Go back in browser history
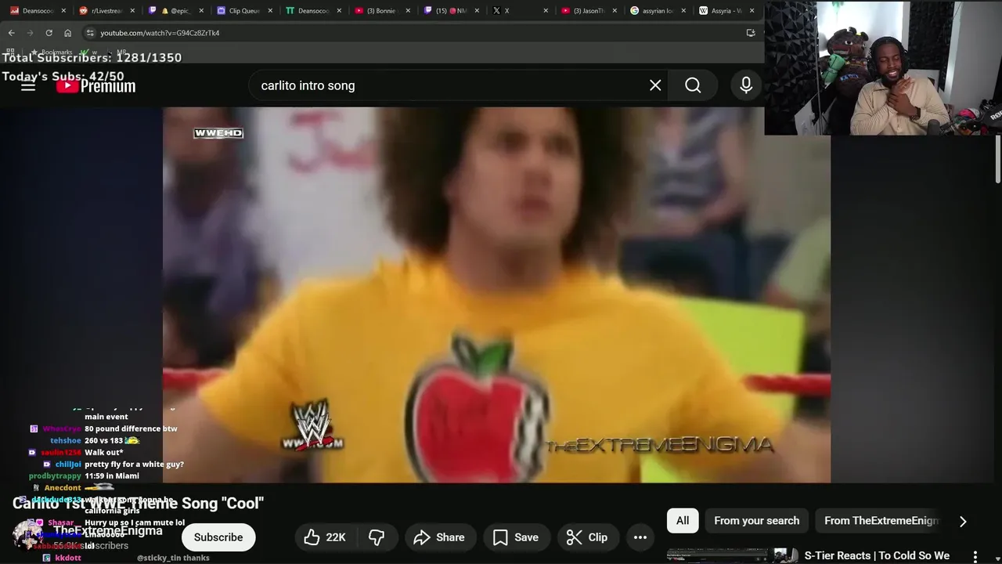This screenshot has width=1002, height=564. tap(11, 33)
